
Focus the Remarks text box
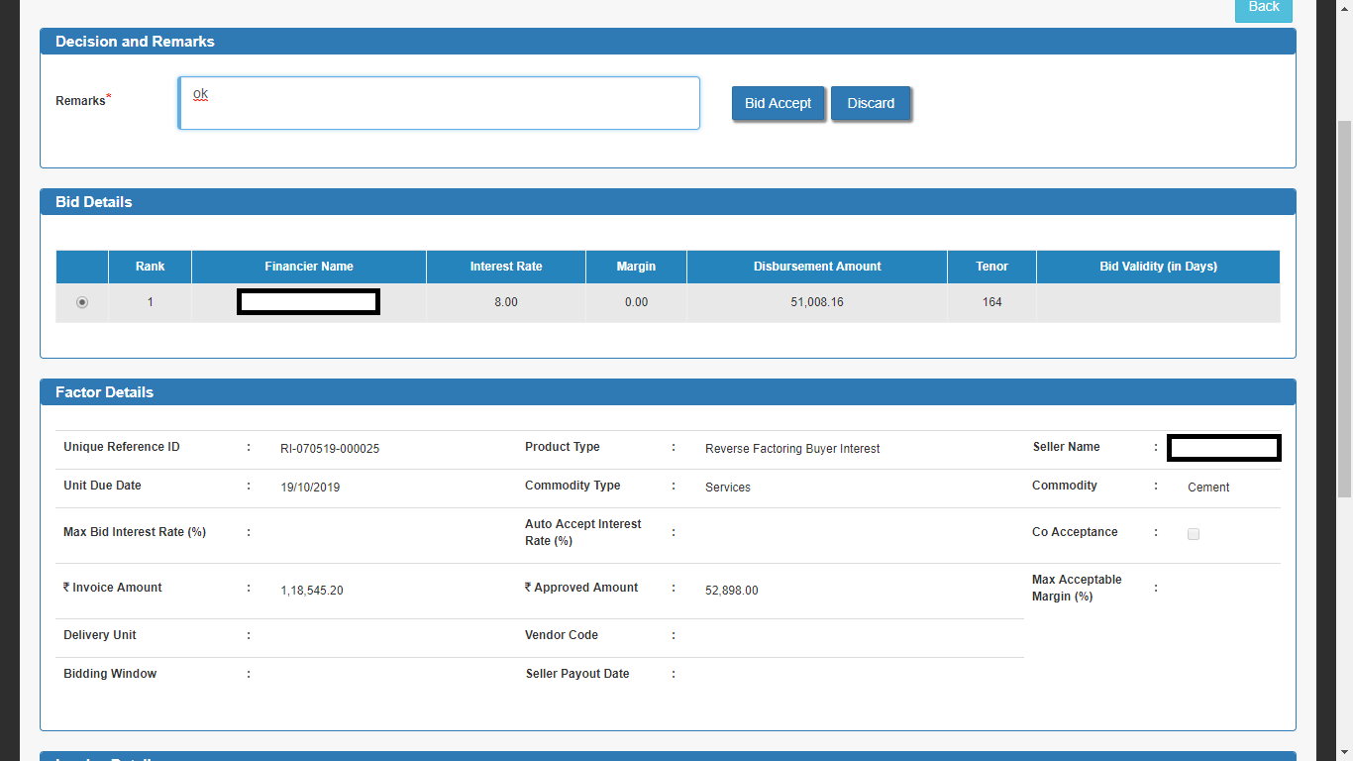[439, 103]
